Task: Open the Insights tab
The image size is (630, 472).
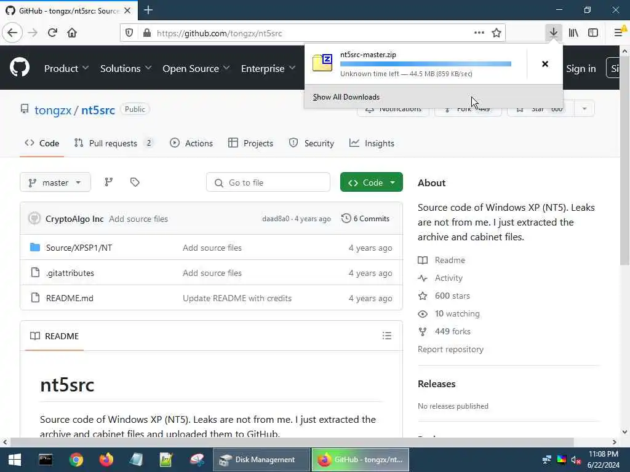Action: (372, 143)
